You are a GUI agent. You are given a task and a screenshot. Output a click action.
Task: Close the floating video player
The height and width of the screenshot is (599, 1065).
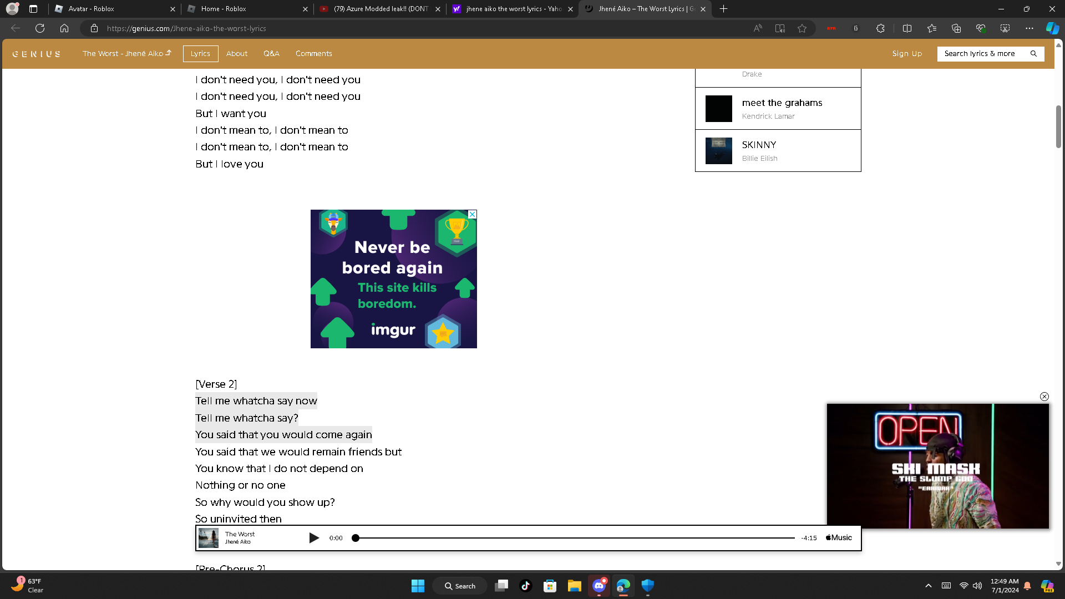(x=1044, y=397)
